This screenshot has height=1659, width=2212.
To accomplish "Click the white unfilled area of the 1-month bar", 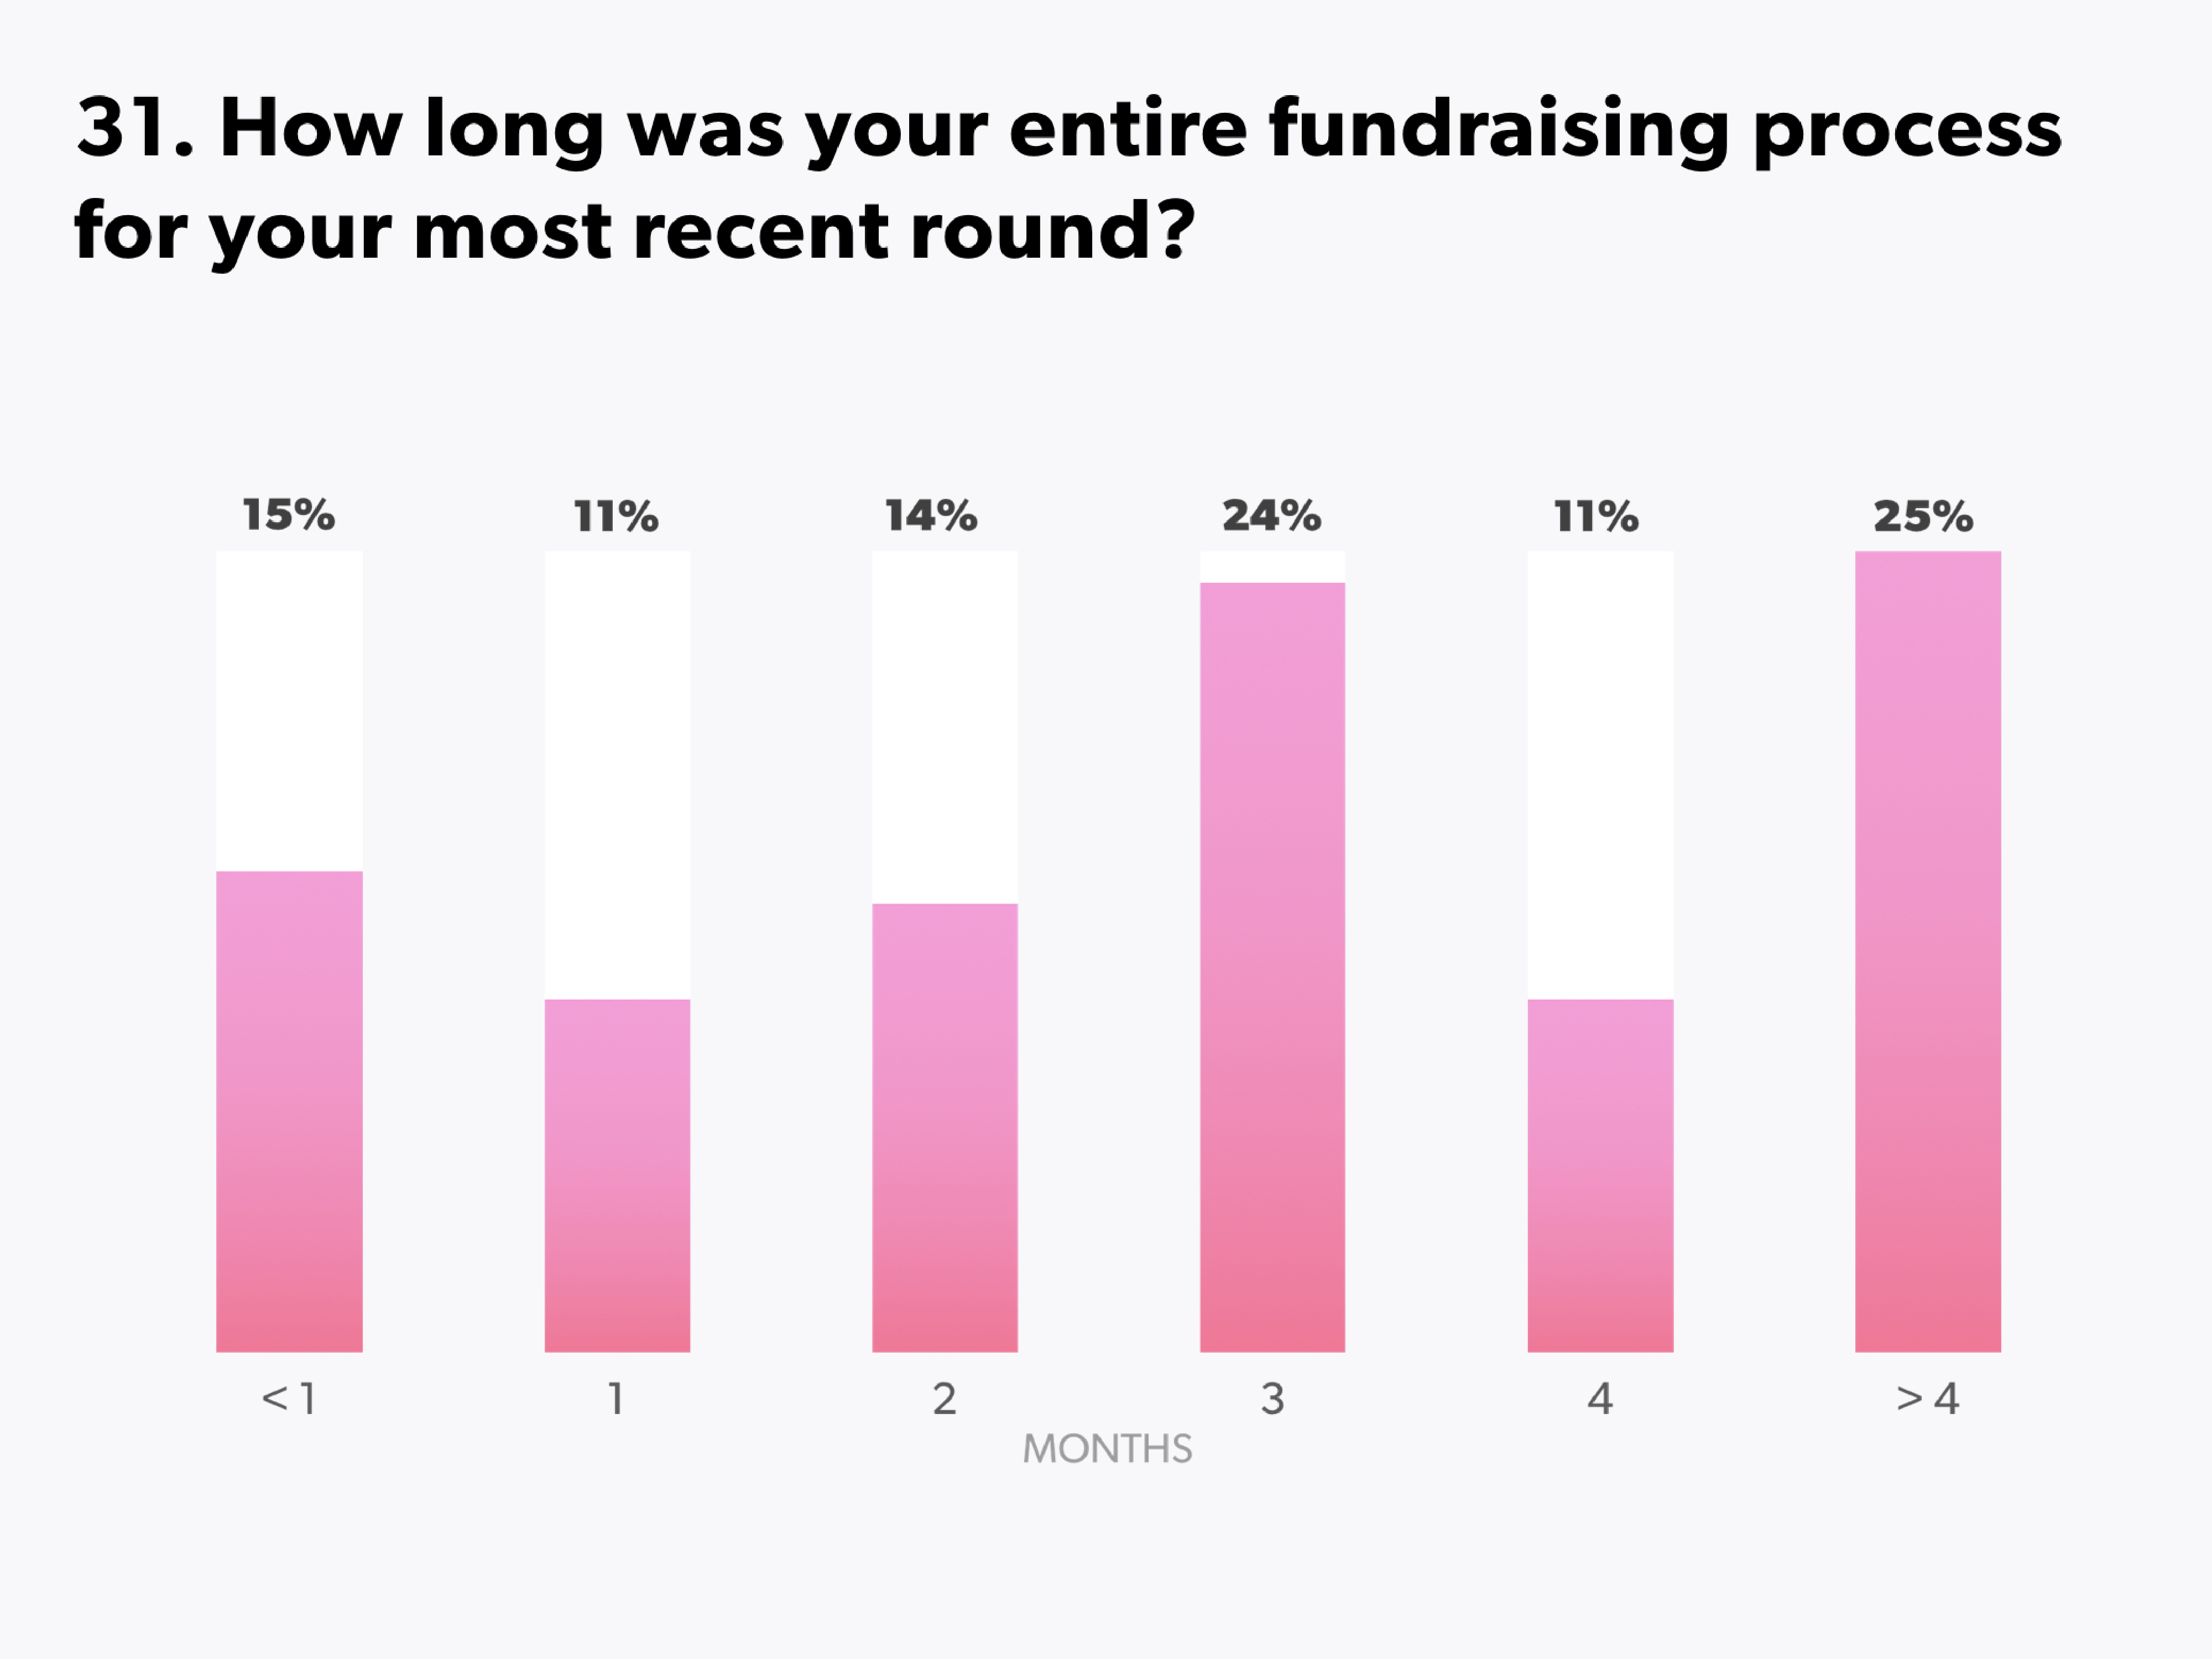I will [617, 775].
